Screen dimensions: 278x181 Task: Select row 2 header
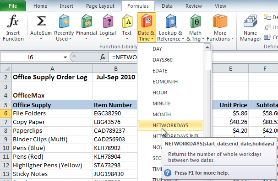[x=6, y=77]
